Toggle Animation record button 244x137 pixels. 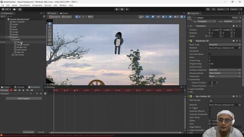click(x=11, y=90)
